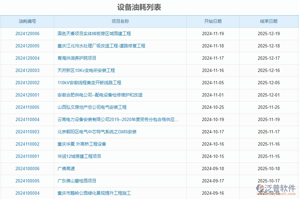Screen dimensions: 299x199
Task: Open fuel record 2024100006
Action: coord(27,168)
